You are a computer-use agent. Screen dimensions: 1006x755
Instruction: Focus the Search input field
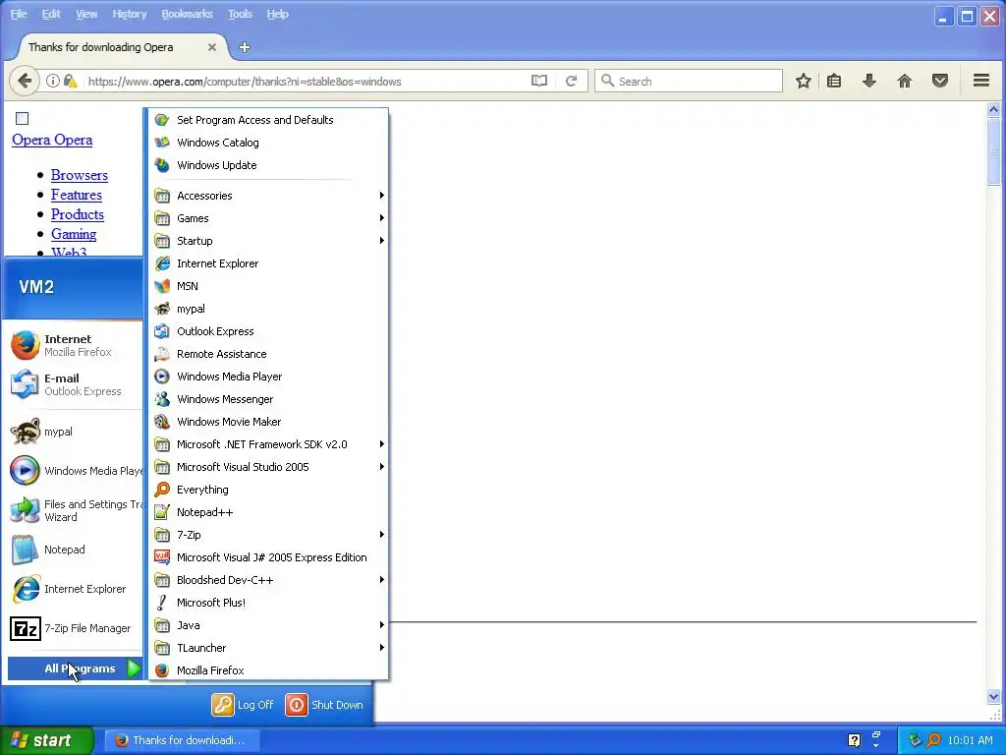coord(689,81)
